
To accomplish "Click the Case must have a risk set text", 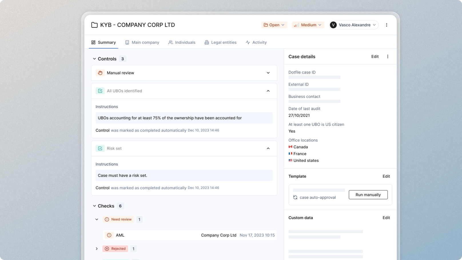I will pos(122,175).
